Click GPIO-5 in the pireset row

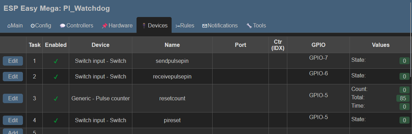[x=319, y=117]
